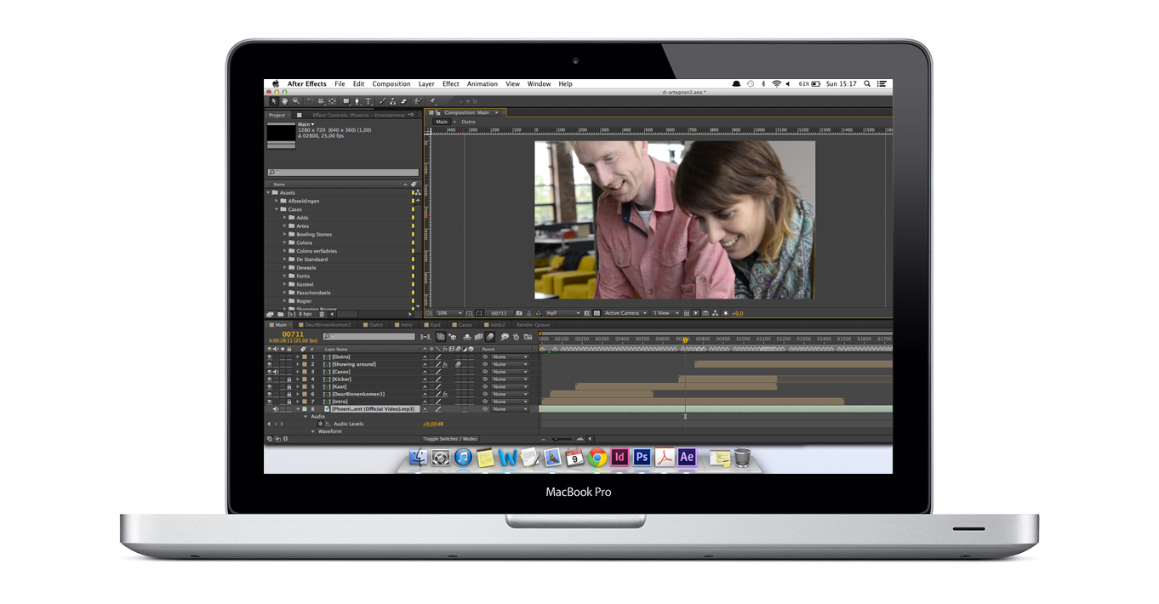The image size is (1159, 604).
Task: Open iTunes from the Dock
Action: (x=463, y=458)
